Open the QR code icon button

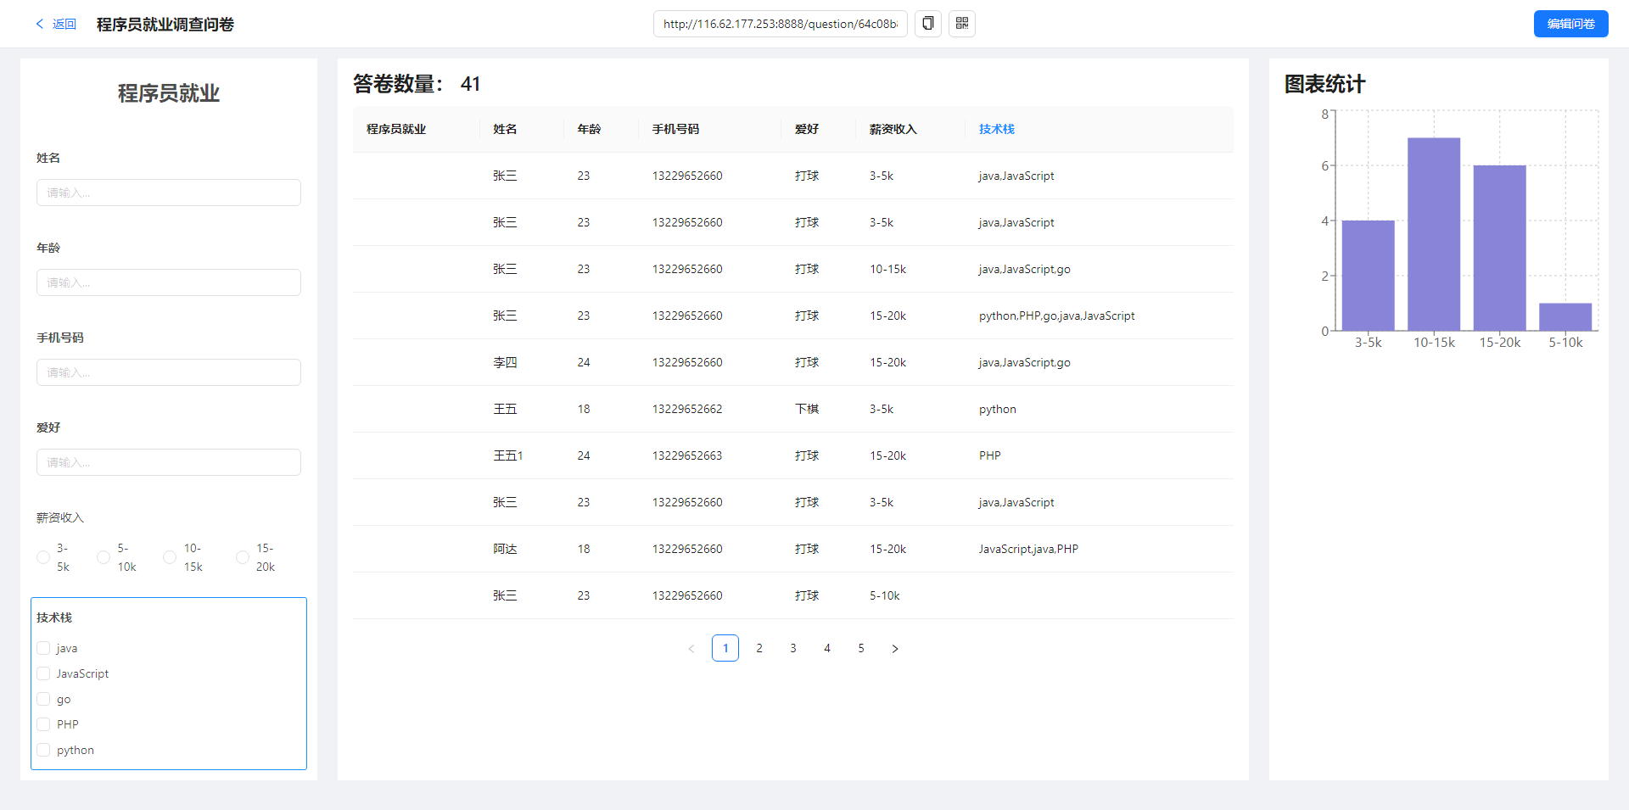962,24
